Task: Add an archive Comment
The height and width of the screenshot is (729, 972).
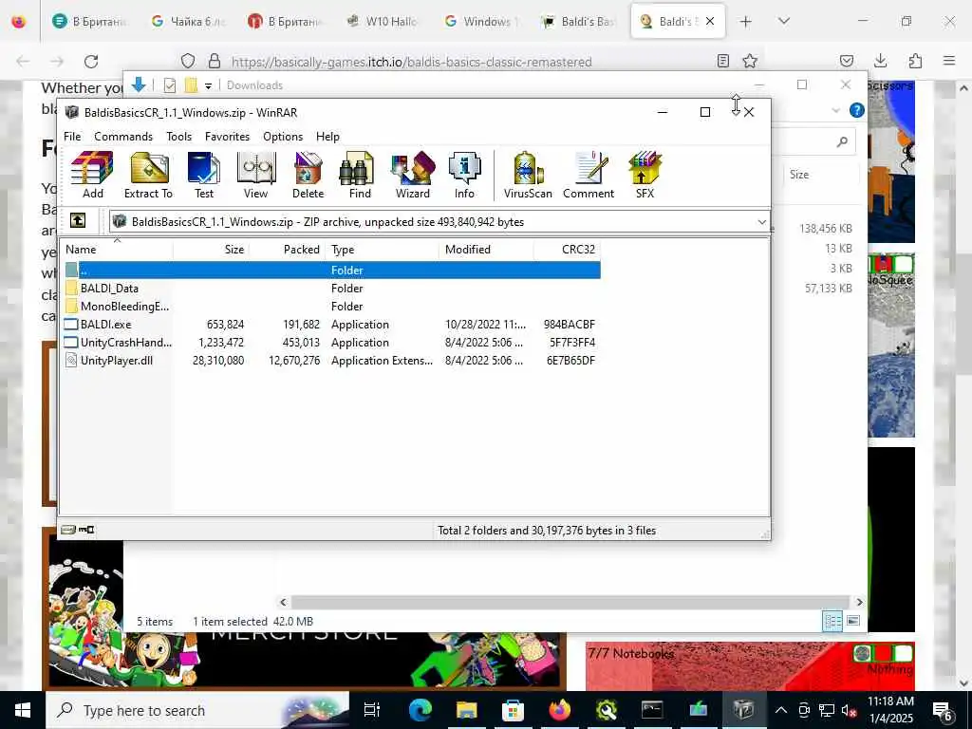Action: [x=589, y=175]
